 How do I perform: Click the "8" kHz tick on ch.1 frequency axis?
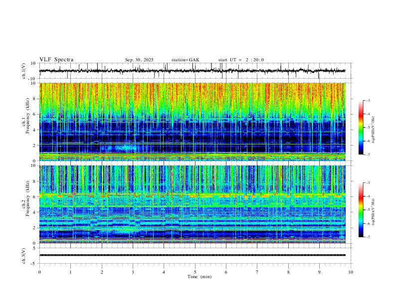[35, 99]
